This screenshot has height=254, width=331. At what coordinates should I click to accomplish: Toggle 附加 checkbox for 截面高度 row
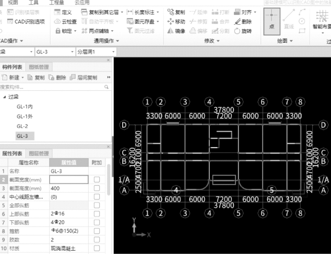tap(97, 188)
